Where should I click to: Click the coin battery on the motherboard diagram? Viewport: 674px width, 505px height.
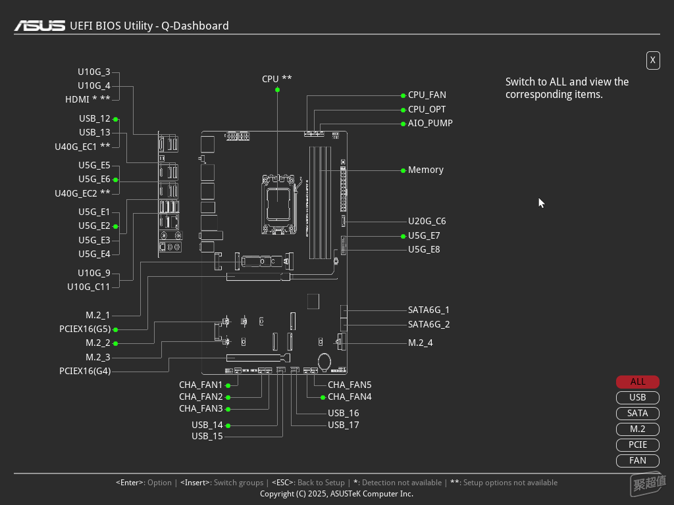(324, 361)
